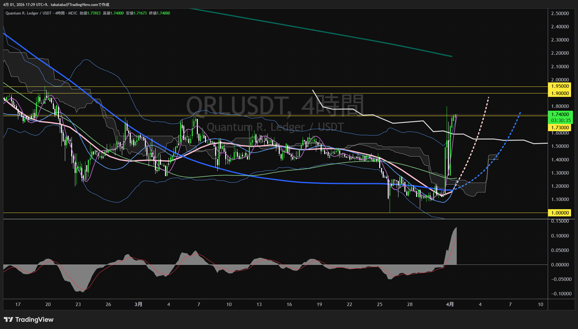Click the 0.10000 indicator scale label
578x329 pixels.
point(560,236)
